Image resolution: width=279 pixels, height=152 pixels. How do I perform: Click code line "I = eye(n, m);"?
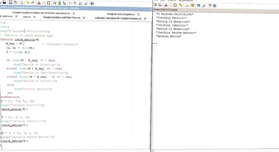point(18,52)
